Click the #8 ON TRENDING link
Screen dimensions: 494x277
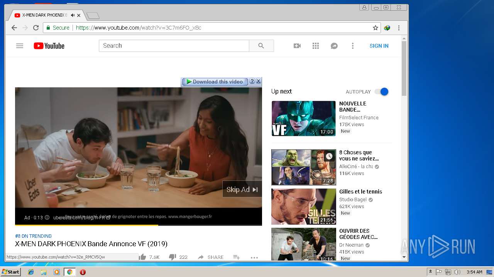(33, 236)
